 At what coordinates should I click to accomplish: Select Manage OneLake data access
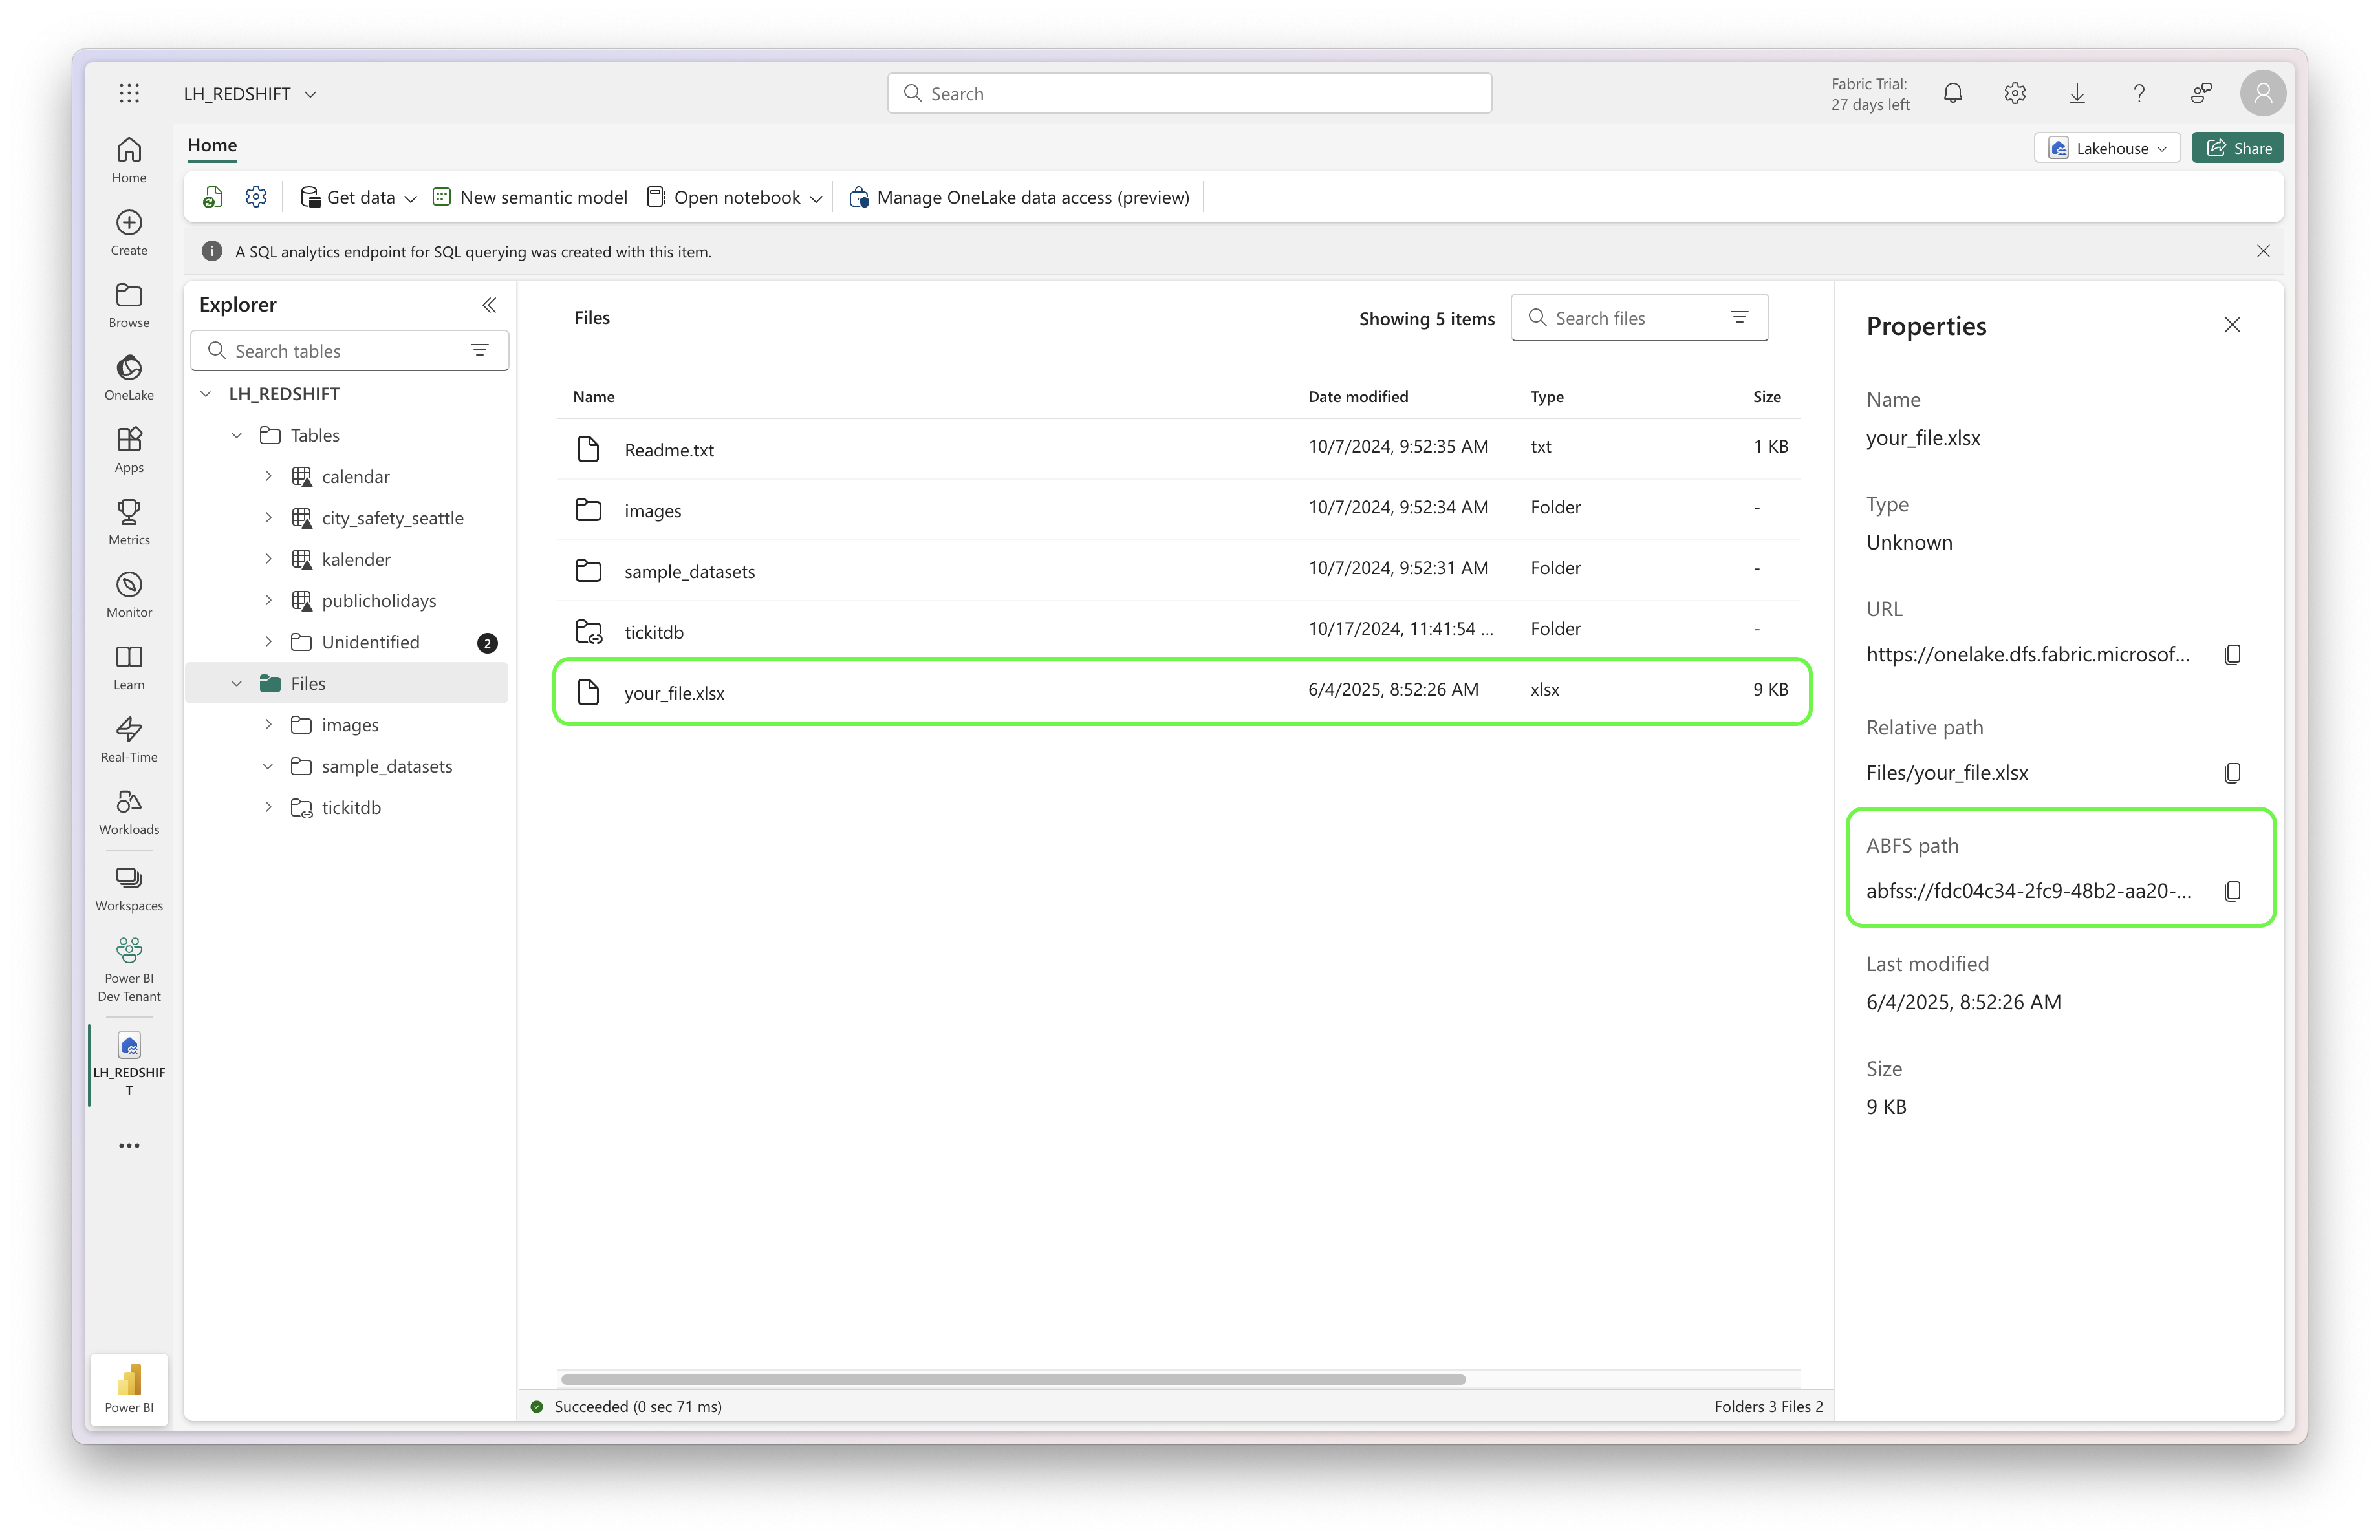(x=1019, y=197)
